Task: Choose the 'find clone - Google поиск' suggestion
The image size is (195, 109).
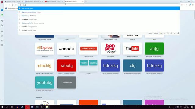Action: point(99,19)
